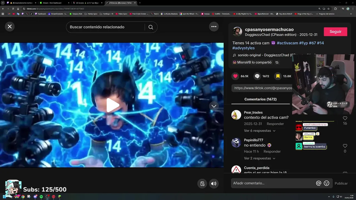Click the search magnifier icon
This screenshot has width=356, height=200.
pyautogui.click(x=151, y=27)
